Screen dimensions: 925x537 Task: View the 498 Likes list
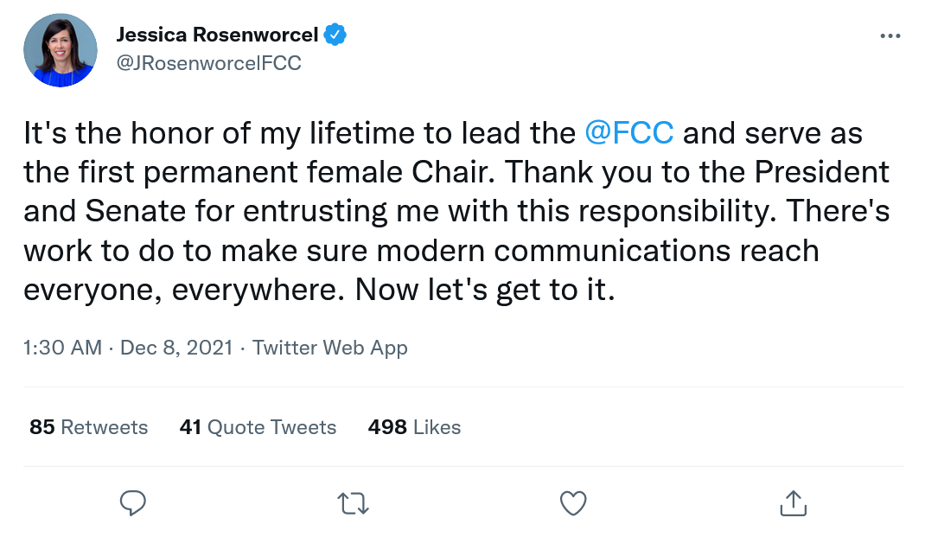(414, 427)
